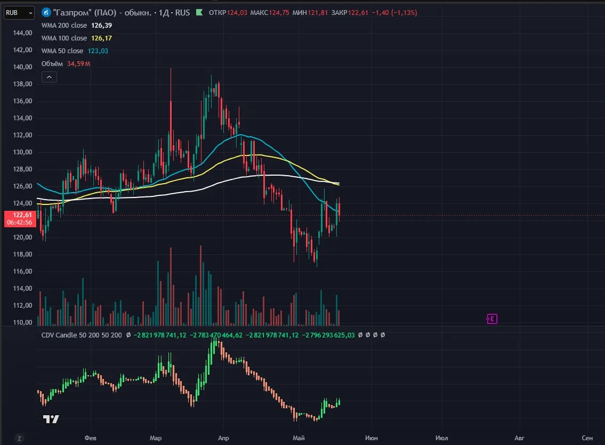605x445 pixels.
Task: Click the CDV Candle 50 200 indicator legend
Action: pos(82,335)
